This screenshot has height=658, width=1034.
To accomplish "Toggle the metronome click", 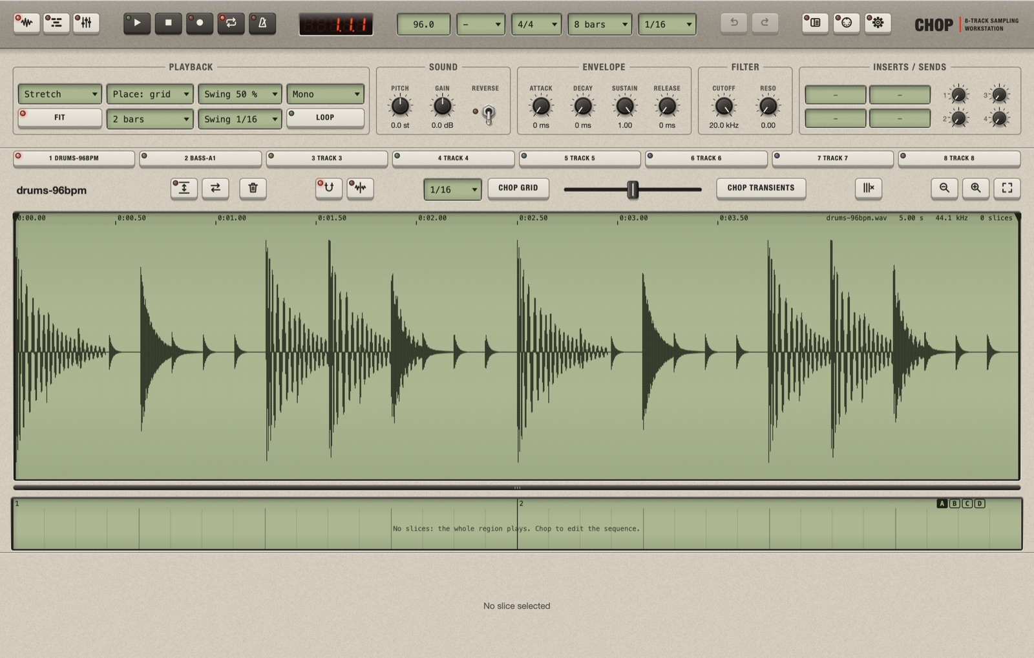I will 262,23.
